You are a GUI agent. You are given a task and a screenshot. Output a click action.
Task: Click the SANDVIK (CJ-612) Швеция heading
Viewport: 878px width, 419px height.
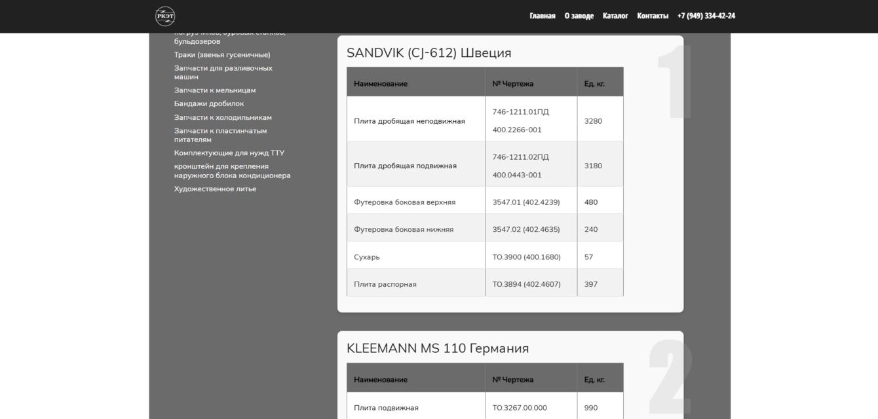click(429, 53)
